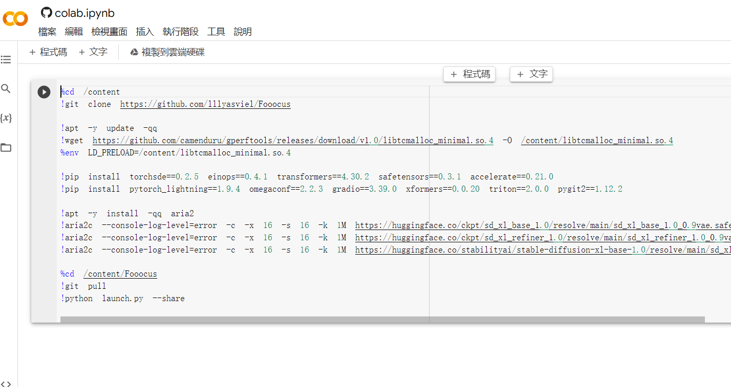The width and height of the screenshot is (731, 387).
Task: Click the horizontal scrollbar under the code
Action: tap(382, 320)
